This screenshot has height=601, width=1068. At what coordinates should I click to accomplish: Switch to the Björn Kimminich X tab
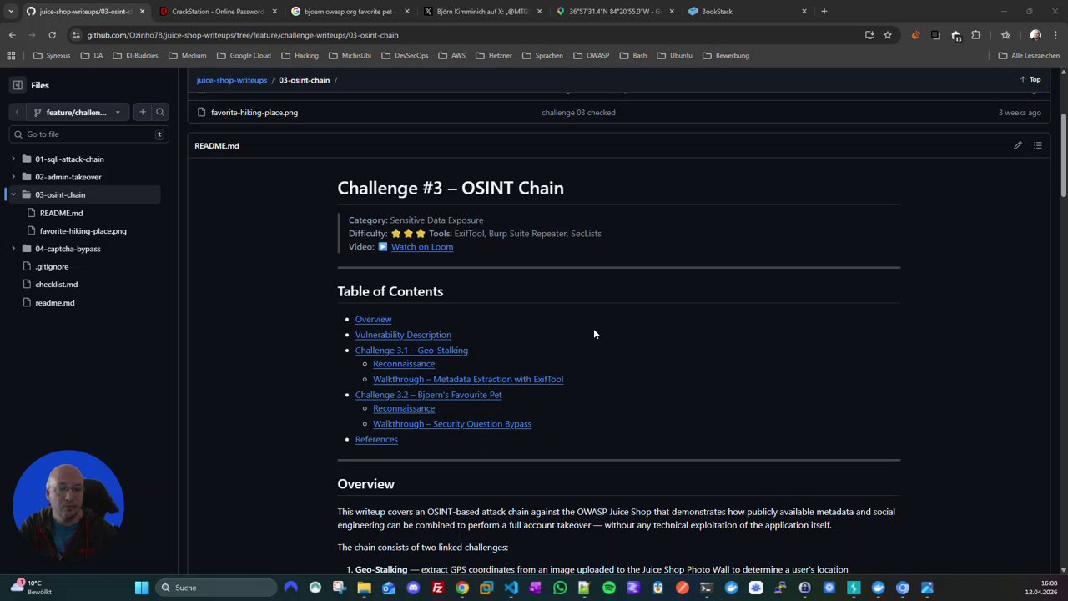482,12
